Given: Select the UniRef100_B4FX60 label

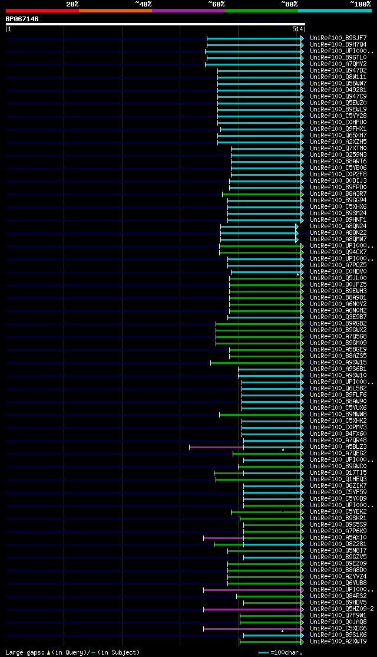Looking at the screenshot, I should click(x=339, y=434).
